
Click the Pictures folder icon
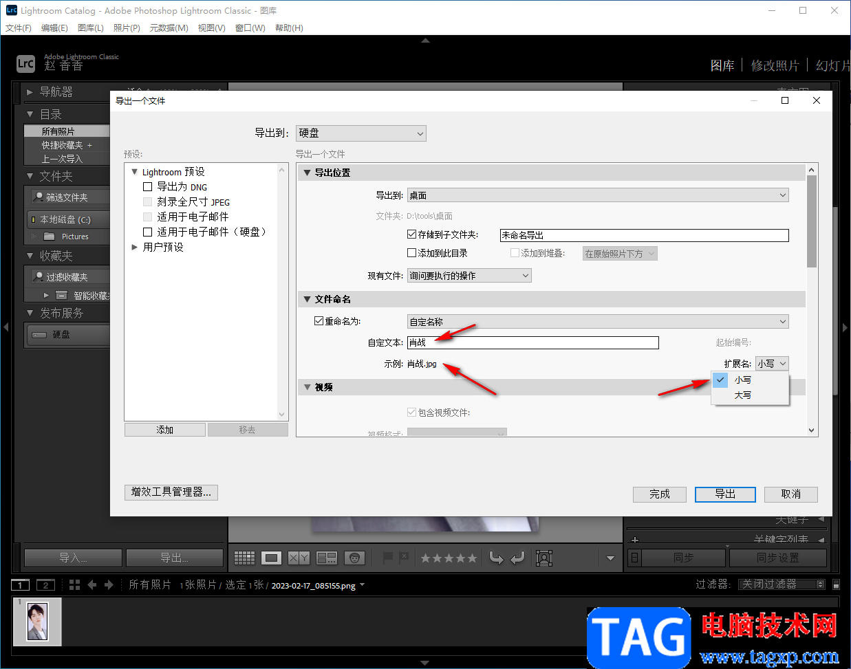(x=50, y=237)
